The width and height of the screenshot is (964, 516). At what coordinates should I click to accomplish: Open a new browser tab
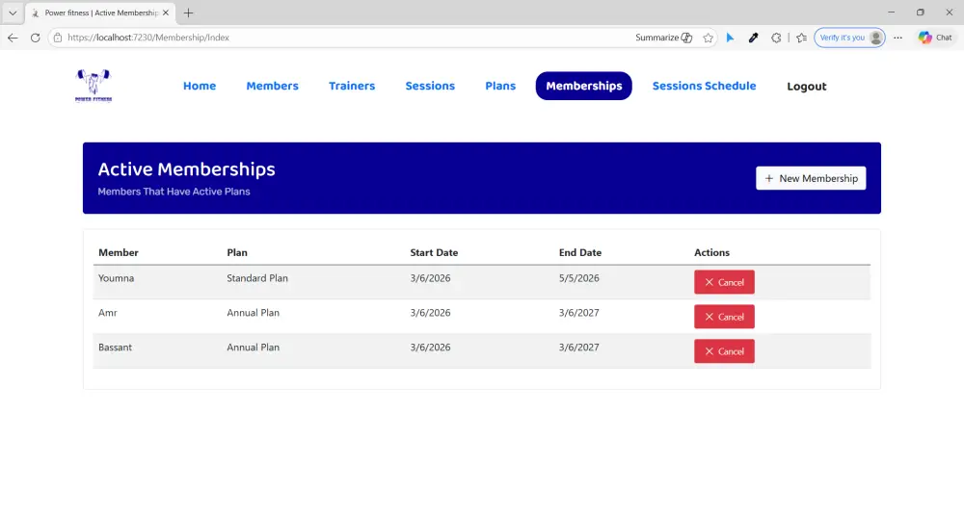point(189,13)
